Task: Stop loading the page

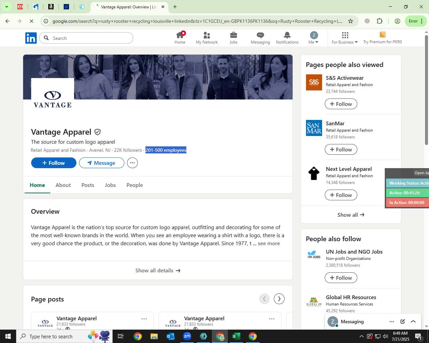Action: (31, 21)
